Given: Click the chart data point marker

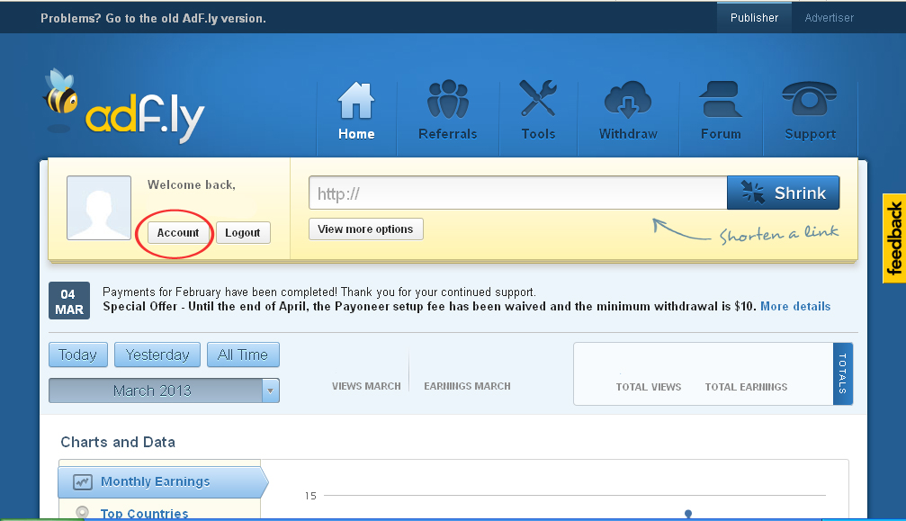Looking at the screenshot, I should [688, 514].
